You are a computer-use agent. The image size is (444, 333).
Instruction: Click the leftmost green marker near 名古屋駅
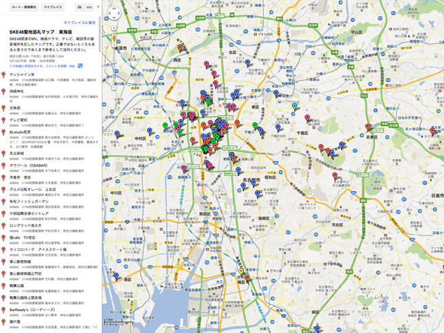165,126
